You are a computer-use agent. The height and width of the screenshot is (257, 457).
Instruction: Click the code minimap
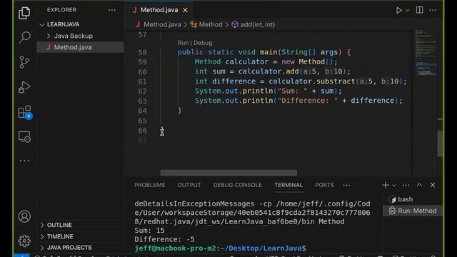click(x=426, y=52)
